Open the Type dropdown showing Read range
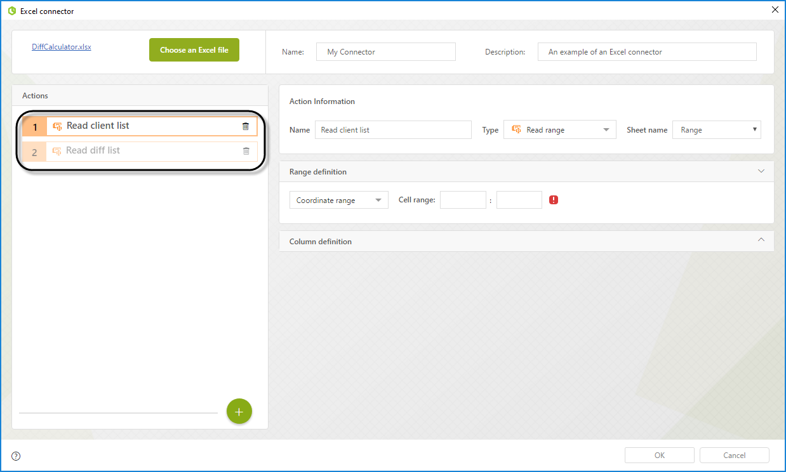786x472 pixels. (x=559, y=130)
